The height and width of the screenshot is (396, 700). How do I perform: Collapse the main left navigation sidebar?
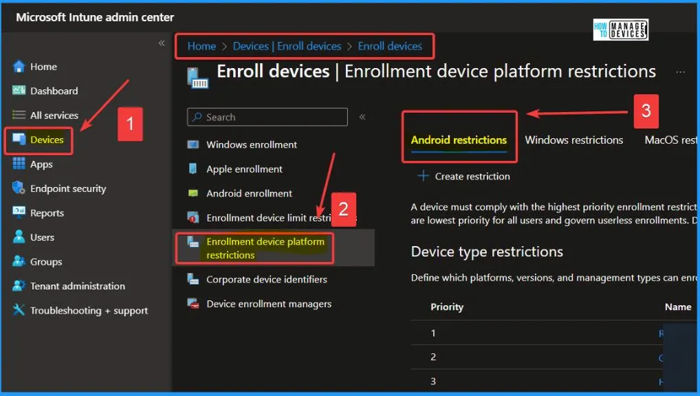162,43
